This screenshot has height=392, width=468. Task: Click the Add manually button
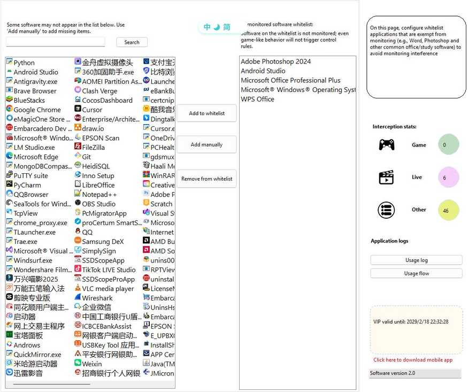(206, 144)
